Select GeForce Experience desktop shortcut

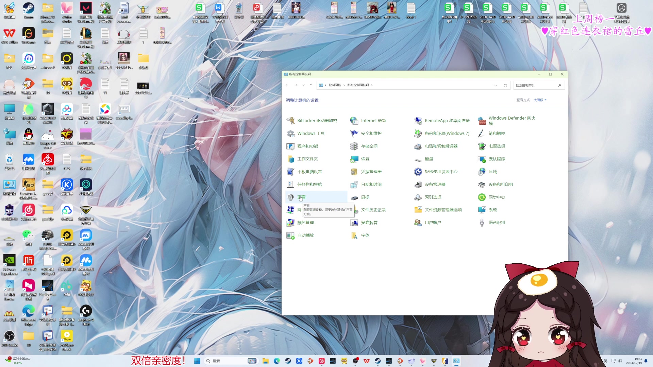tap(10, 265)
